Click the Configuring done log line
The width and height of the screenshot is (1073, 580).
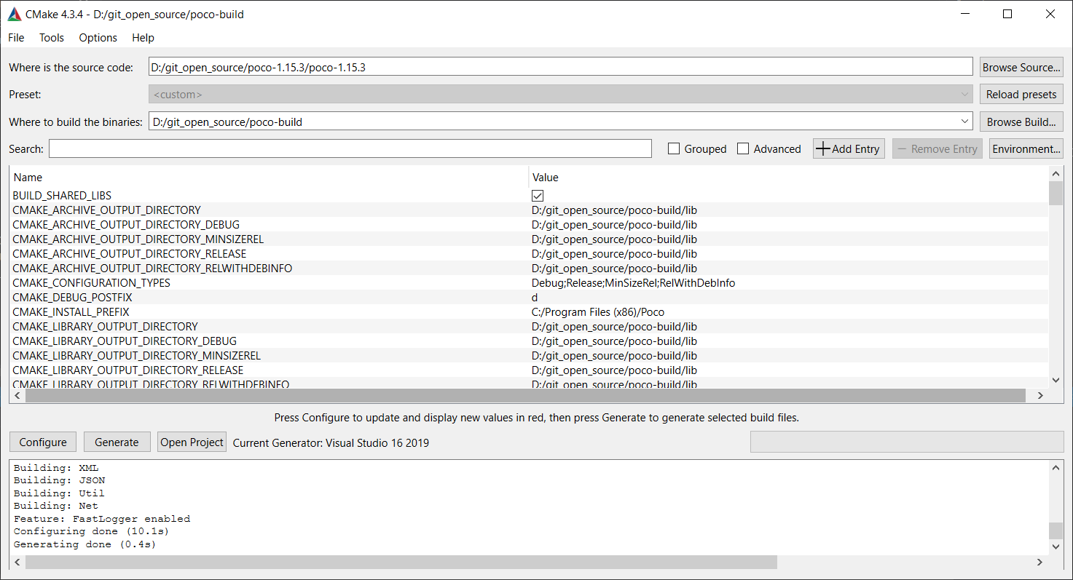pos(91,531)
